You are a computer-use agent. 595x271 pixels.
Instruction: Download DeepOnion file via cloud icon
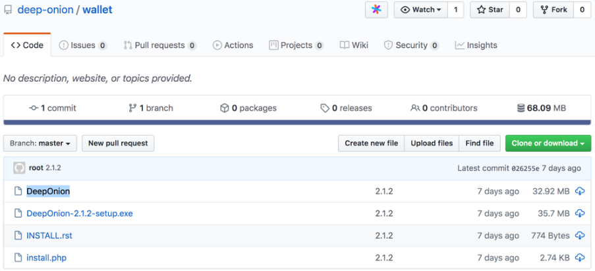tap(580, 191)
